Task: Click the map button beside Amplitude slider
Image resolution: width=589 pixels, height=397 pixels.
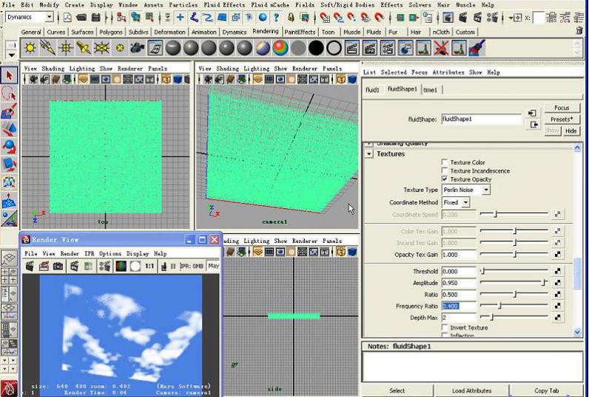Action: click(x=557, y=283)
